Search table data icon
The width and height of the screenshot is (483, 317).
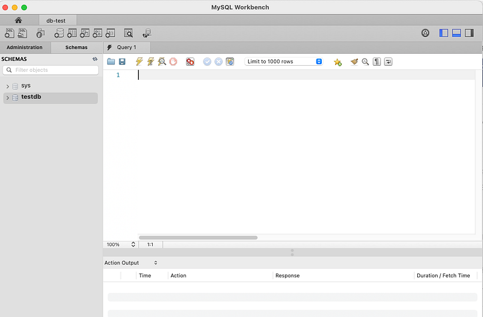pos(129,33)
